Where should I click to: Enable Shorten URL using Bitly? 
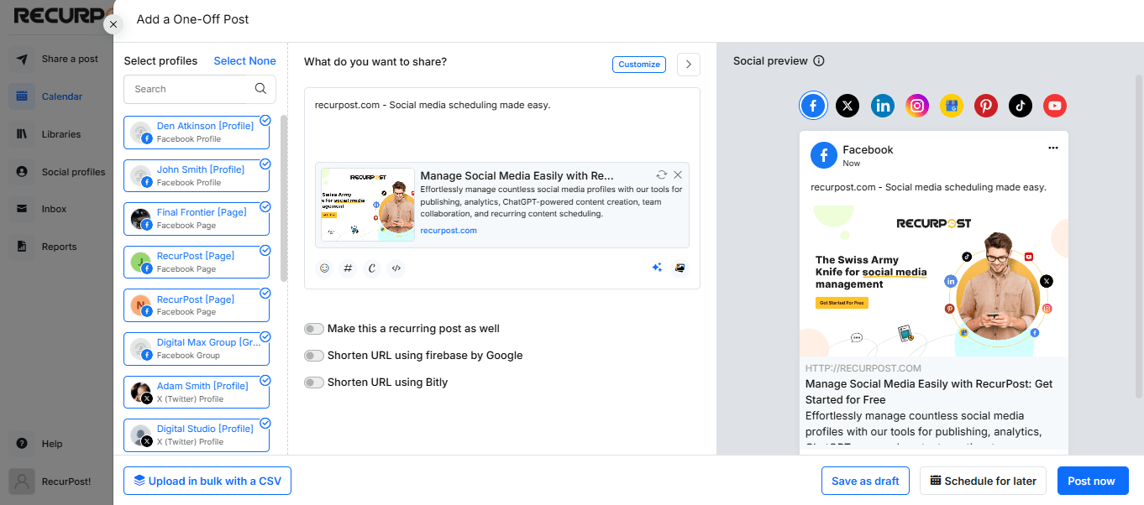pos(314,382)
